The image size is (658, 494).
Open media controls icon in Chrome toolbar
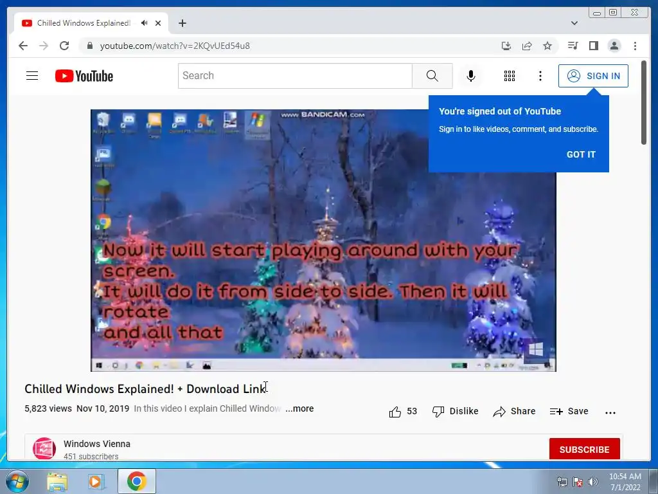tap(573, 46)
